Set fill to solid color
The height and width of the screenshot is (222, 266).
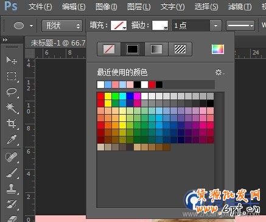[133, 49]
